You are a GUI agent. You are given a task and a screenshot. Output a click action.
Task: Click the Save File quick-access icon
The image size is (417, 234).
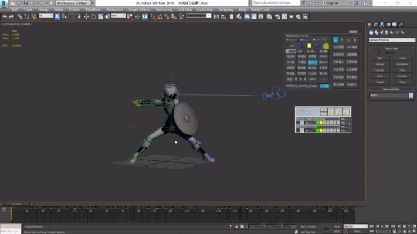click(26, 3)
